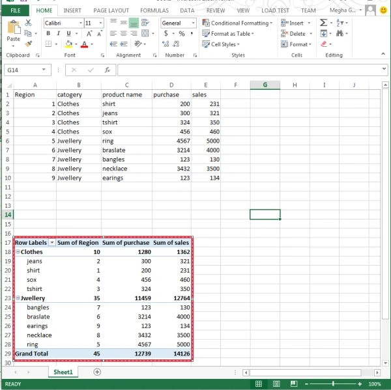Click Top Align icon

point(113,23)
